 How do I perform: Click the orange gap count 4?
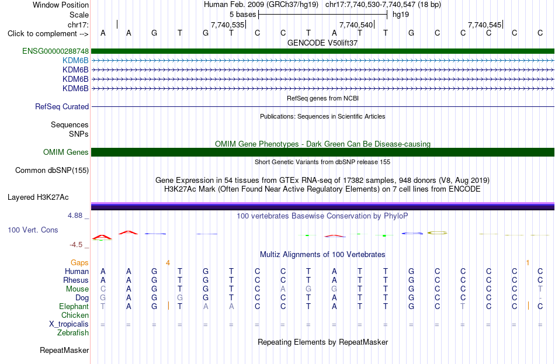[x=168, y=263]
